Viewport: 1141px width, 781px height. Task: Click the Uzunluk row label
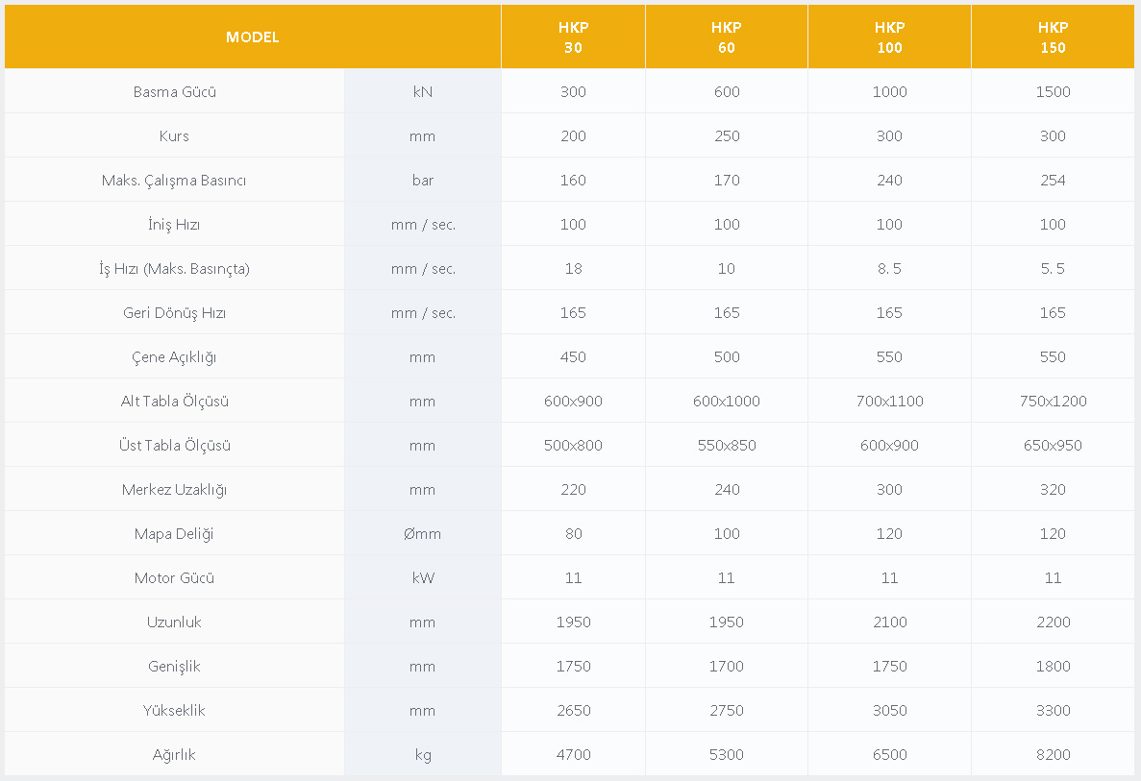coord(174,622)
